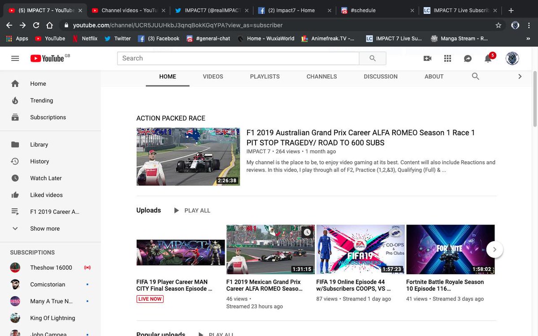
Task: Open the create video camera icon
Action: click(427, 58)
